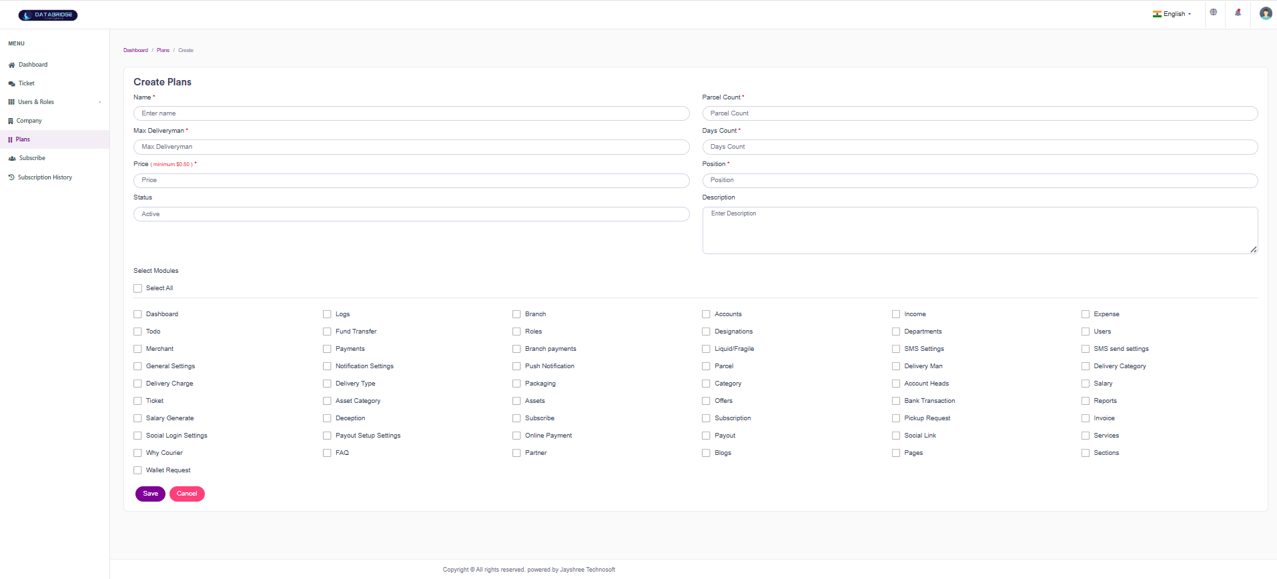Viewport: 1277px width, 579px height.
Task: Check Payout Setup Settings
Action: (x=327, y=436)
